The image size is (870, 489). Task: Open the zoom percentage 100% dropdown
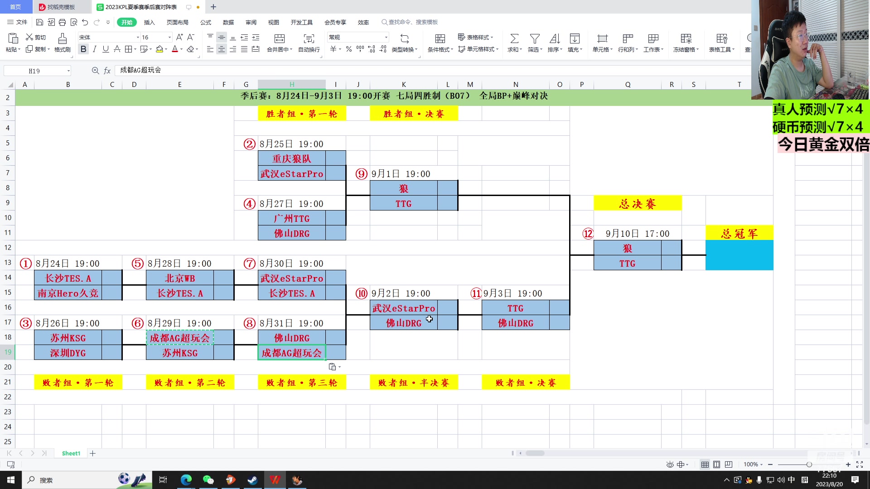point(753,465)
